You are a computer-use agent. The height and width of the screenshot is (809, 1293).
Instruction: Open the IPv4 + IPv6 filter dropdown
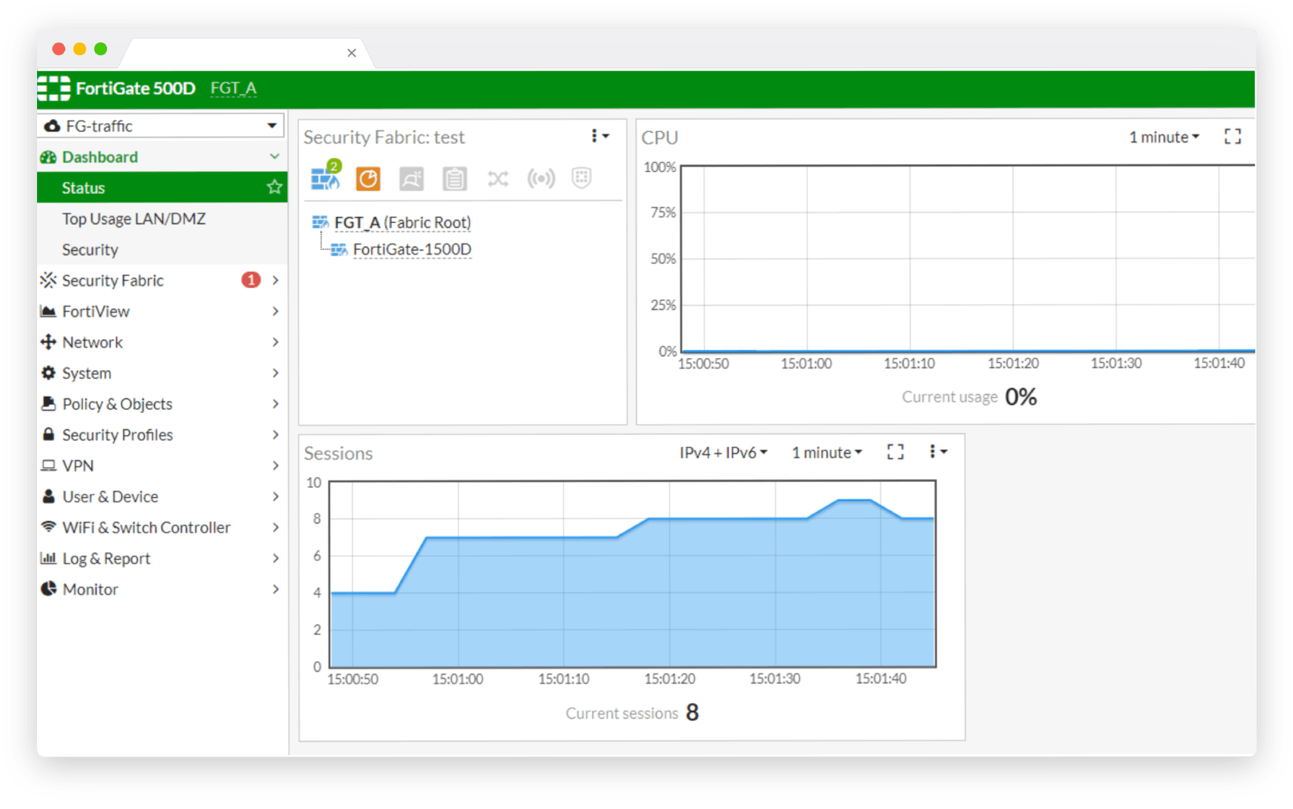pos(723,452)
